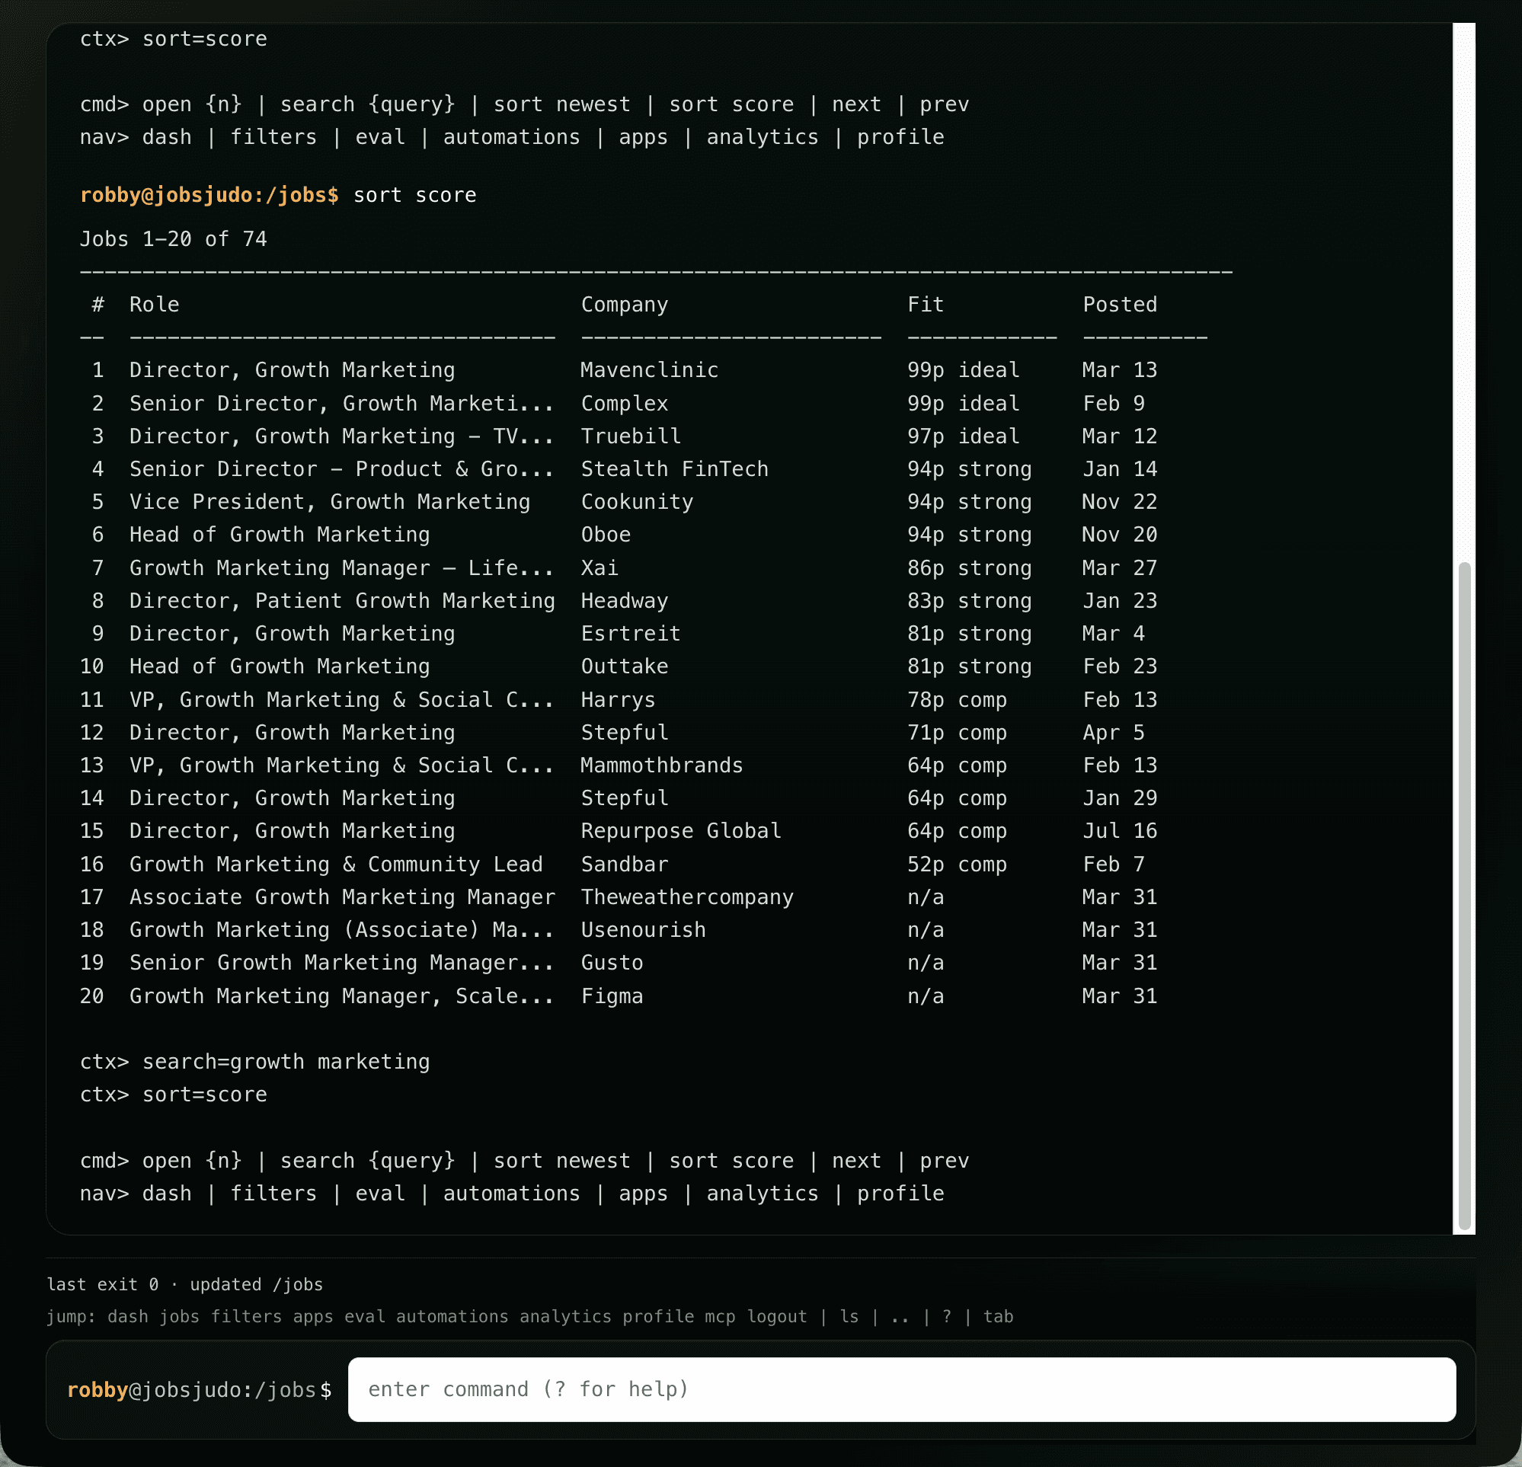Click 'mcp' in the jump bar

(x=720, y=1316)
